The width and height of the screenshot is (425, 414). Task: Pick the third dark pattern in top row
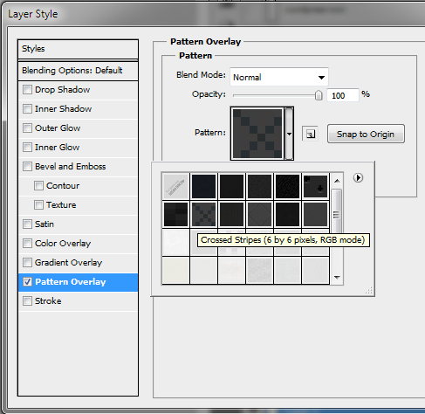click(231, 186)
